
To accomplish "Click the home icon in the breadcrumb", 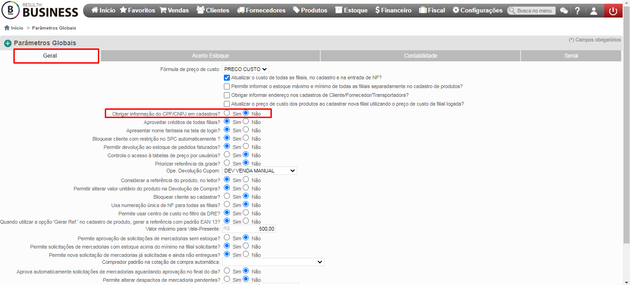I will [x=7, y=28].
